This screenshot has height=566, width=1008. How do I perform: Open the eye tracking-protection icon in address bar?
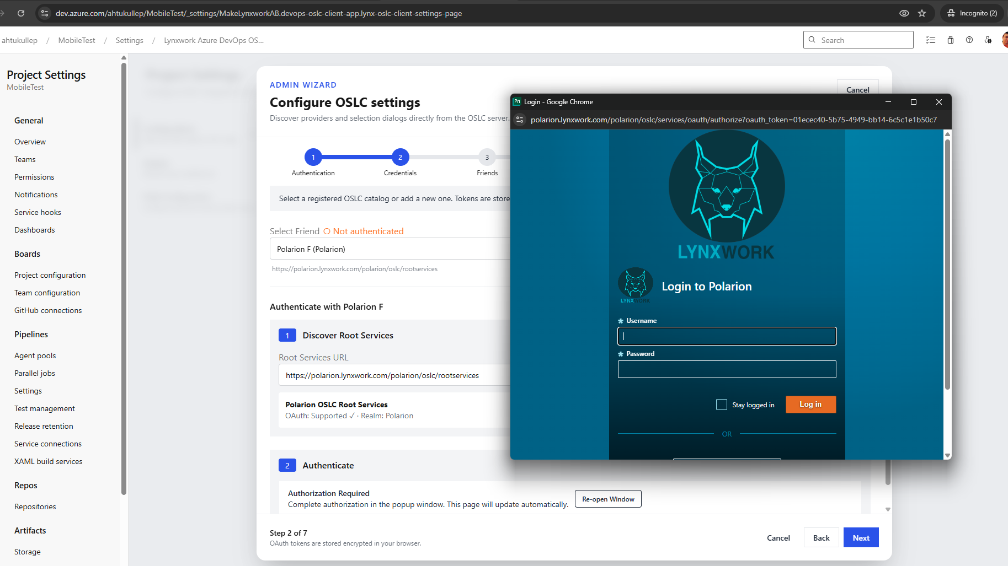[904, 13]
